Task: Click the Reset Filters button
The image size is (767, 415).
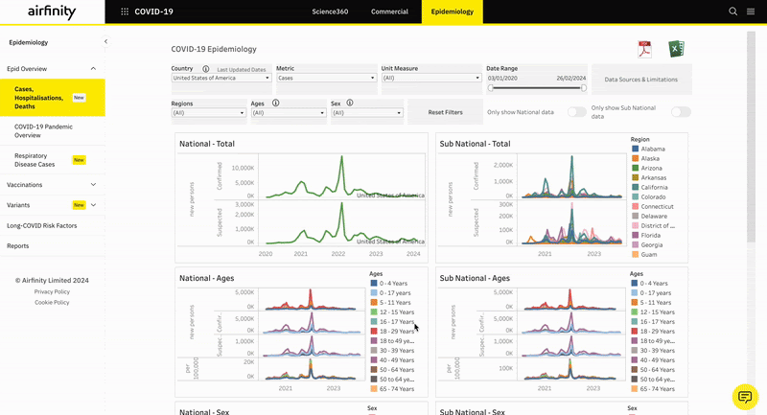Action: tap(445, 112)
